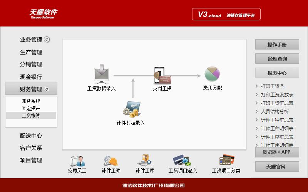308x192 pixels.
Task: Select 分销管理 in the sidebar
Action: pos(31,64)
